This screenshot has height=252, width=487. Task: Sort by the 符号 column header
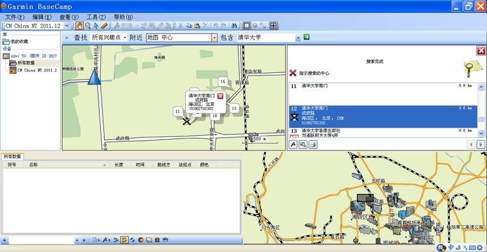[12, 165]
